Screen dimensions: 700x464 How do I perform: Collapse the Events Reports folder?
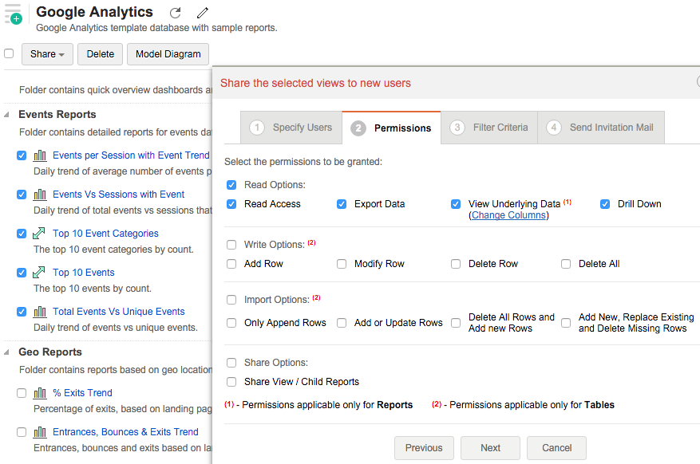[8, 115]
